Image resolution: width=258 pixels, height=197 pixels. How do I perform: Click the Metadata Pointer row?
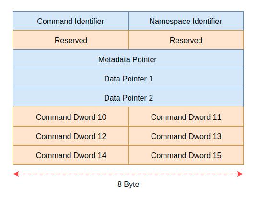tap(129, 59)
